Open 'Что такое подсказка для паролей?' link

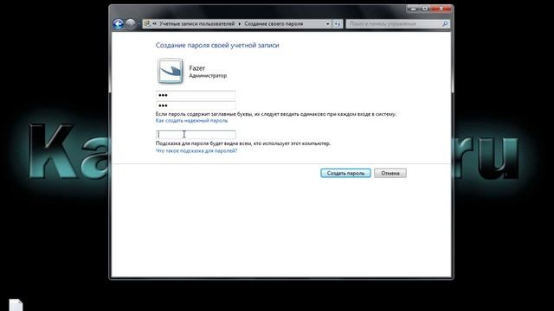pos(196,150)
